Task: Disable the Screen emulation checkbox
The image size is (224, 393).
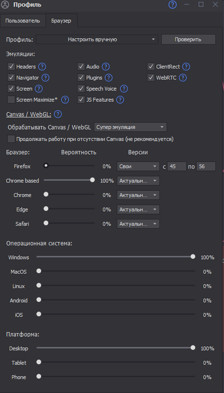Action: [11, 89]
